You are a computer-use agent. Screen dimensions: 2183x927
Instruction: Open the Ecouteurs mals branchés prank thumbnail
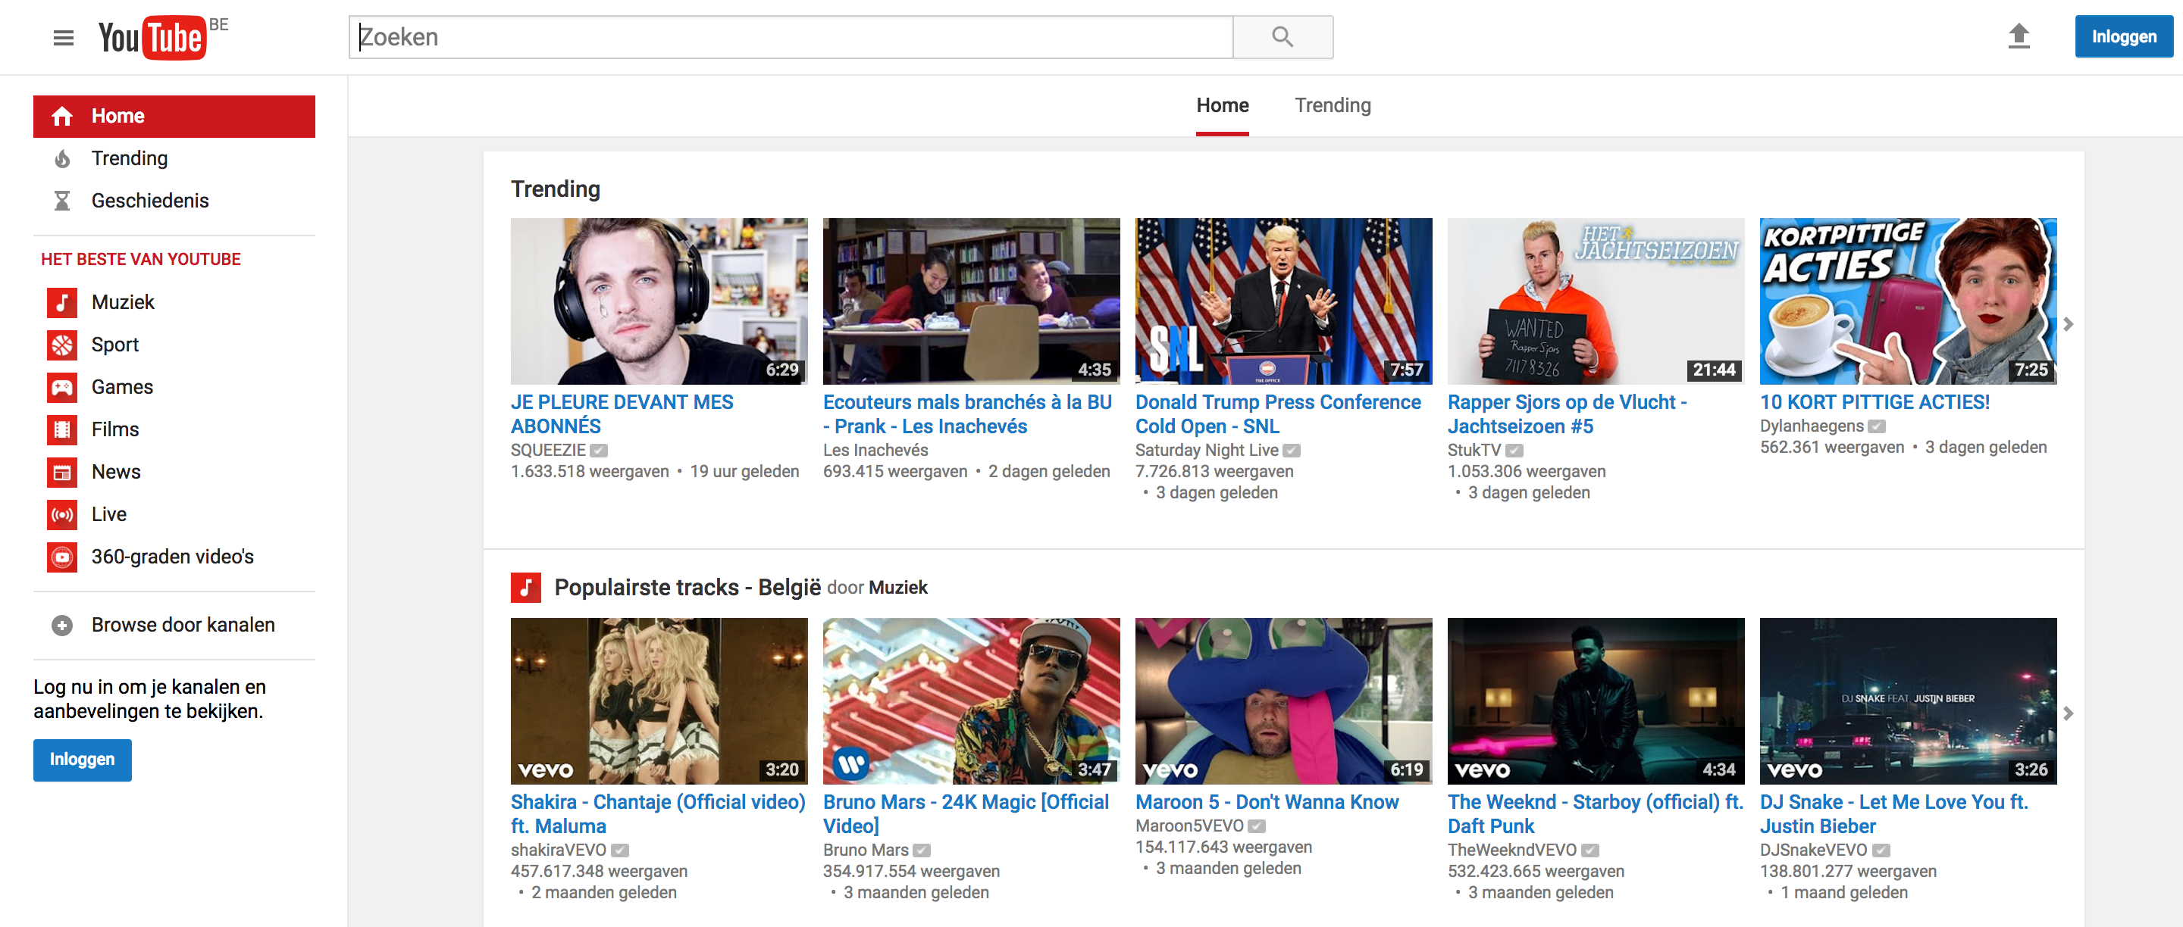click(971, 301)
